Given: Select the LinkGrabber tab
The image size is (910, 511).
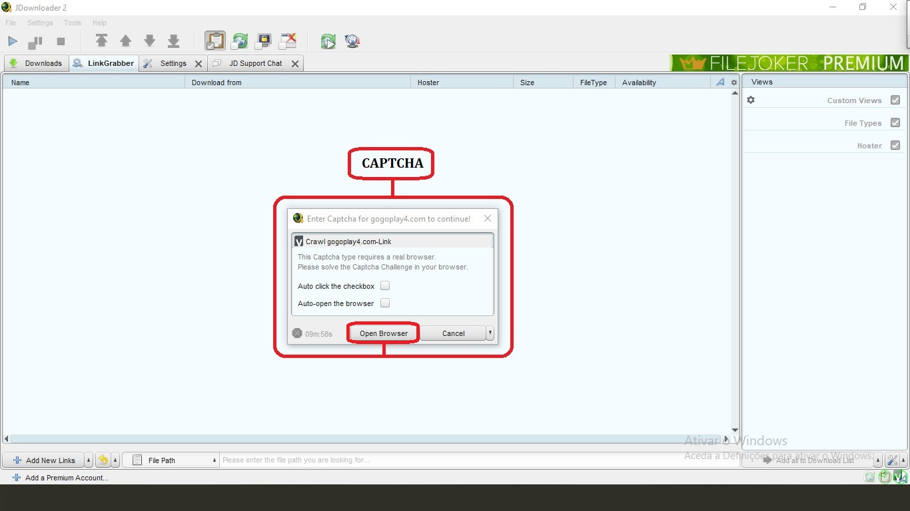Looking at the screenshot, I should click(104, 63).
